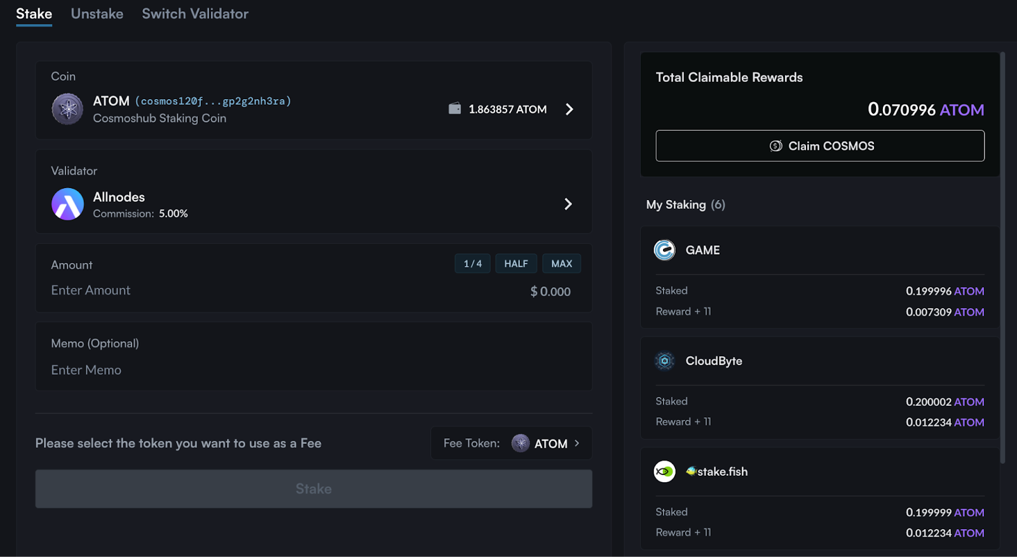
Task: Click the coin icon in Claim COSMOS
Action: click(x=775, y=146)
